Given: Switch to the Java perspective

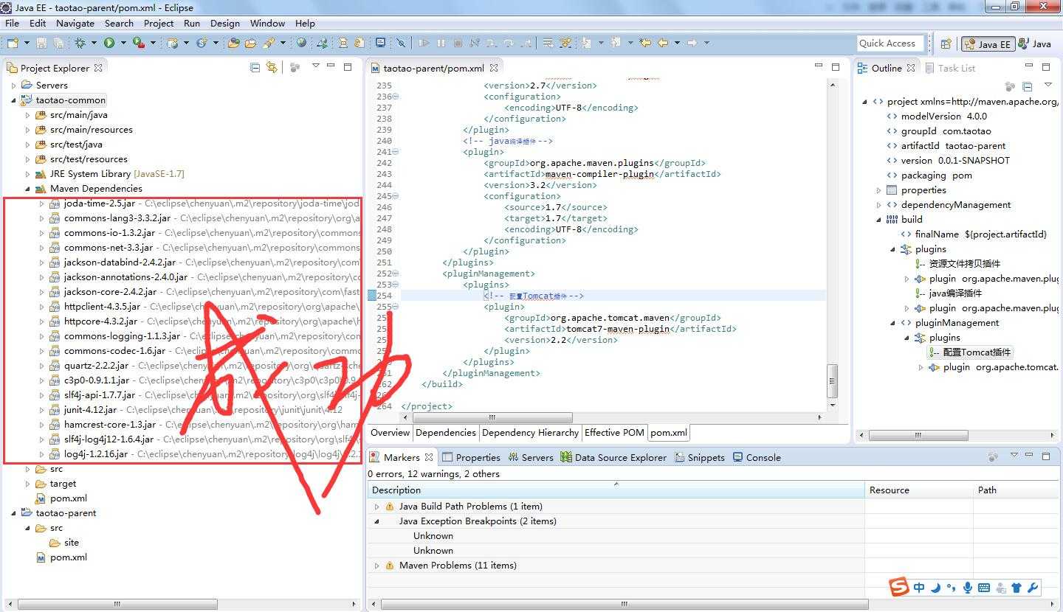Looking at the screenshot, I should (1034, 44).
